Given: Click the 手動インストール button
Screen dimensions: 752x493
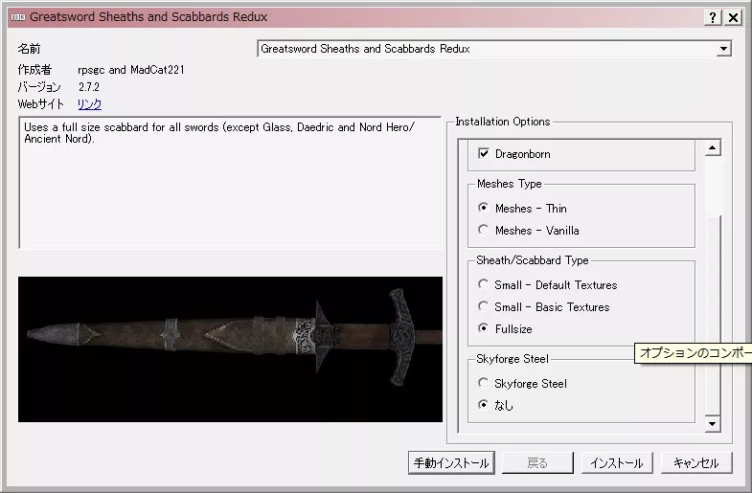Looking at the screenshot, I should pyautogui.click(x=450, y=463).
